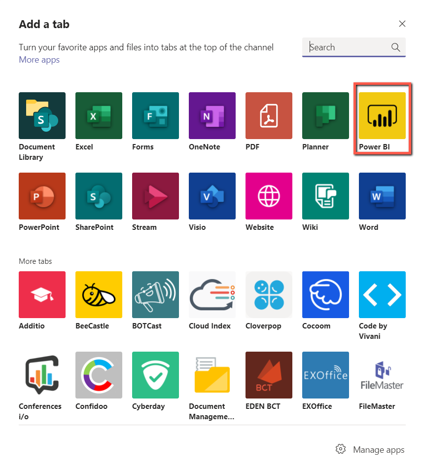Choose the Forms app tile
422x471 pixels.
[x=156, y=115]
